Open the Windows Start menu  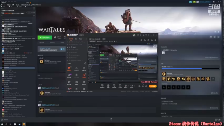coord(2,124)
